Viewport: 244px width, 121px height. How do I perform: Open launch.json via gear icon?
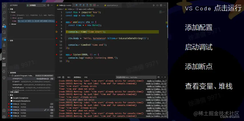pos(48,5)
